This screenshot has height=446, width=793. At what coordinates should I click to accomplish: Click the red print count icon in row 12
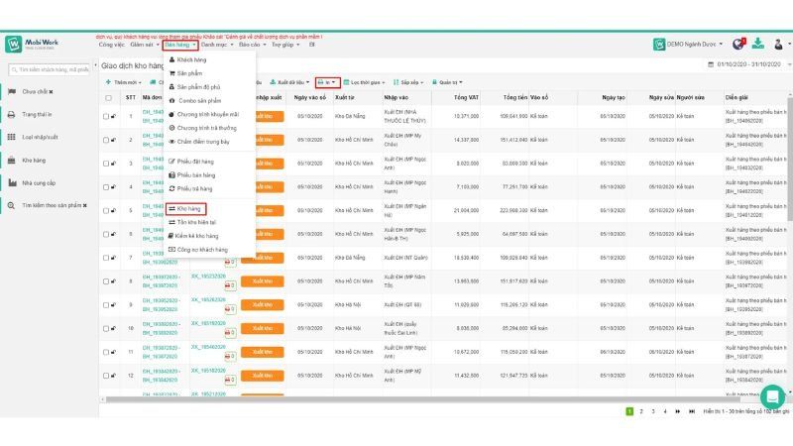coord(230,380)
